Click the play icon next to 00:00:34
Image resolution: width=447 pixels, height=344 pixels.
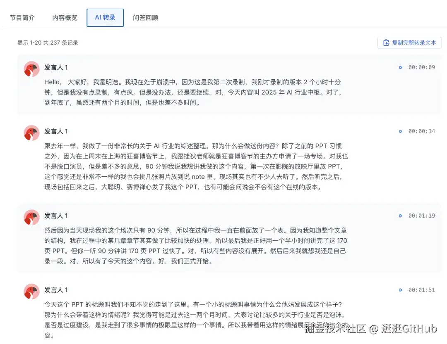click(401, 131)
